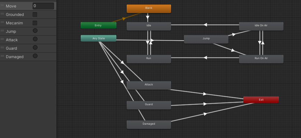Click the Move parameter value field
The height and width of the screenshot is (138, 301).
tap(43, 6)
